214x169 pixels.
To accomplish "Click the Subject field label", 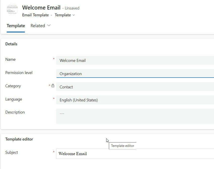I will pyautogui.click(x=12, y=152).
